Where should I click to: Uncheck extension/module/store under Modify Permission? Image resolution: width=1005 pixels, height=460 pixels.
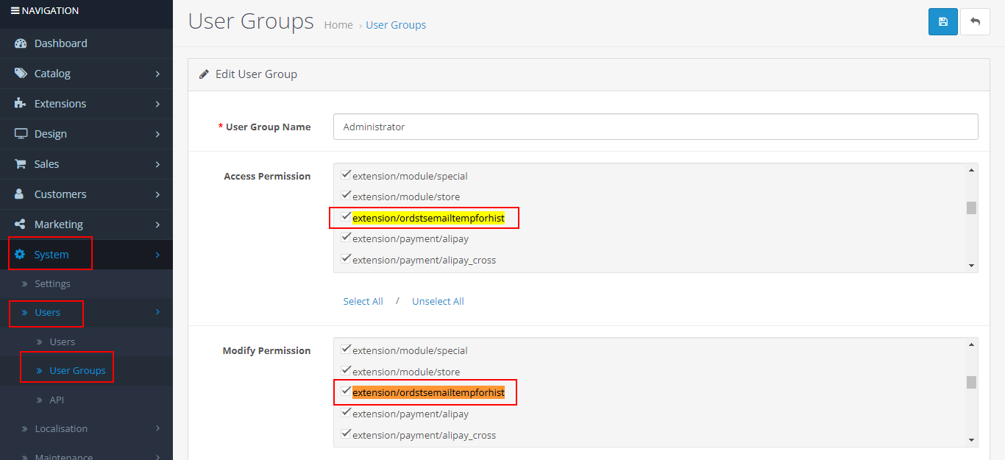(x=346, y=369)
